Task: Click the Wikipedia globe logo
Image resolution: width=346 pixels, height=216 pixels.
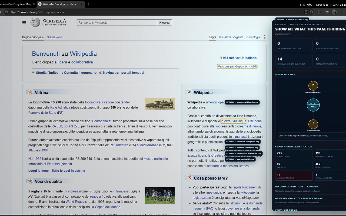Action: pyautogui.click(x=35, y=22)
